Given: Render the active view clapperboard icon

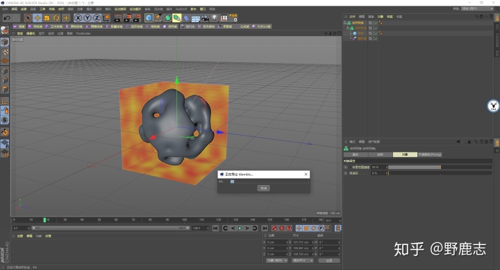Looking at the screenshot, I should coord(117,18).
